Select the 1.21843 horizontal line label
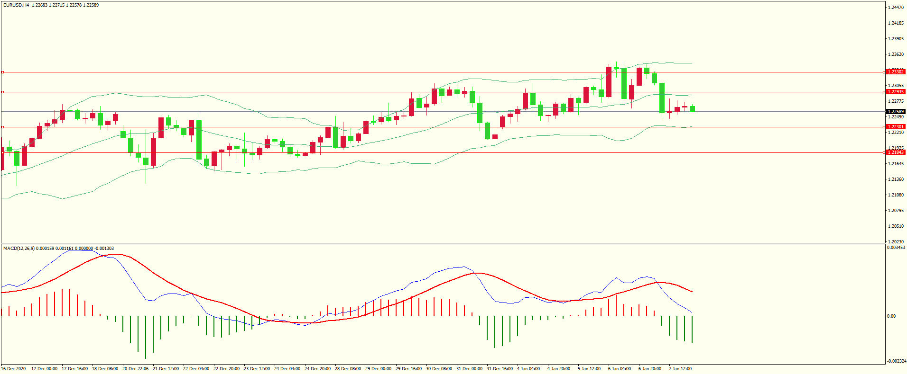 coord(896,152)
